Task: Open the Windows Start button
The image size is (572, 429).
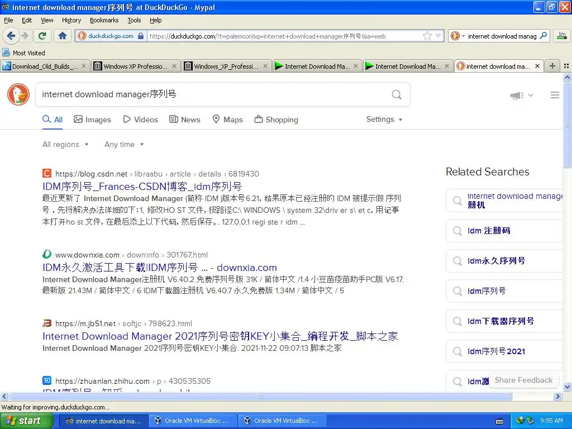Action: [27, 421]
